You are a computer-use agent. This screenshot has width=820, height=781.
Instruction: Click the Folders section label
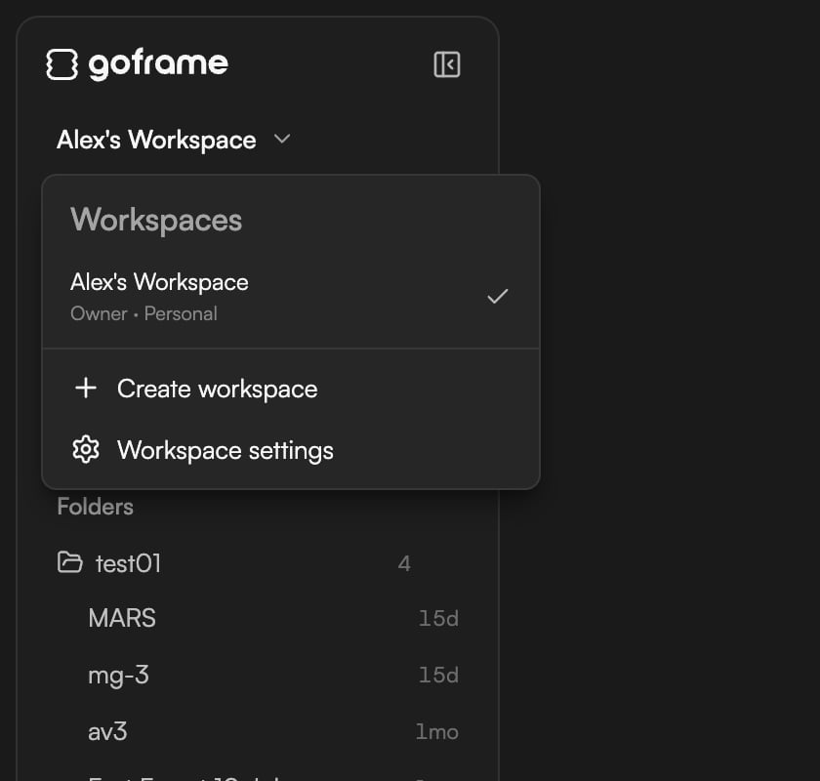pos(96,507)
